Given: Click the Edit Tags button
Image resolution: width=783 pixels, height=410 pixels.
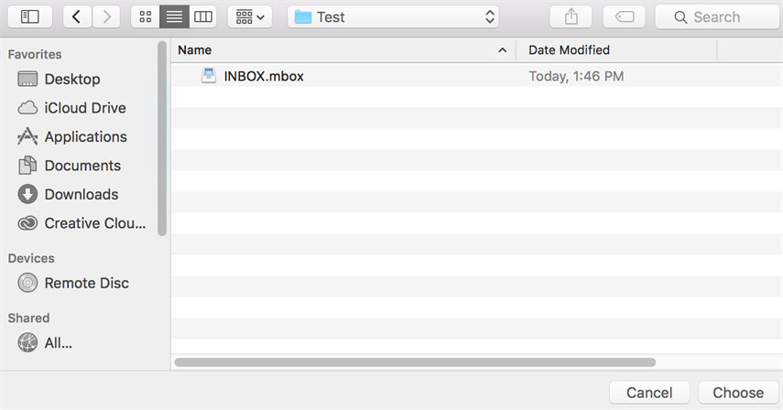Looking at the screenshot, I should tap(625, 17).
